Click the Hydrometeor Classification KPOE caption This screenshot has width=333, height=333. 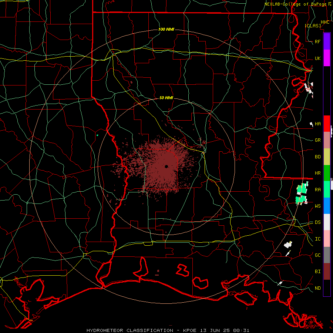168,330
